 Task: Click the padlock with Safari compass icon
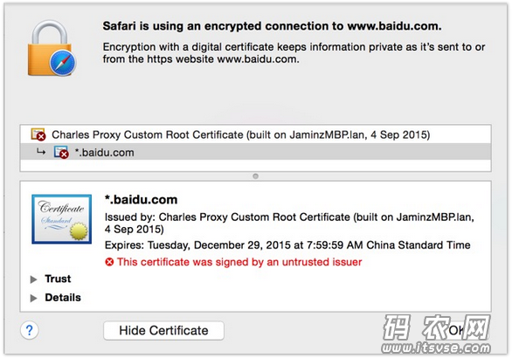pyautogui.click(x=52, y=48)
